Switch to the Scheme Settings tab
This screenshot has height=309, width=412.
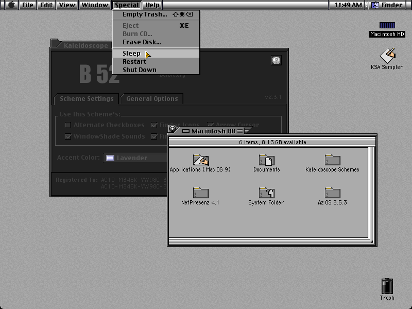[87, 99]
